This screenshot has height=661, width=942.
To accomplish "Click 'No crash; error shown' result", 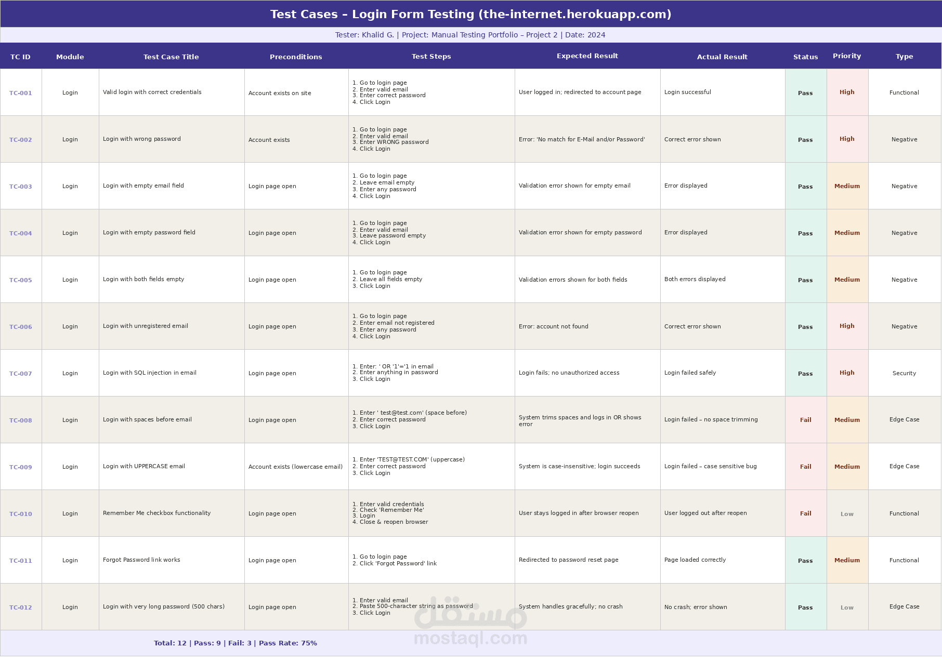I will coord(696,607).
